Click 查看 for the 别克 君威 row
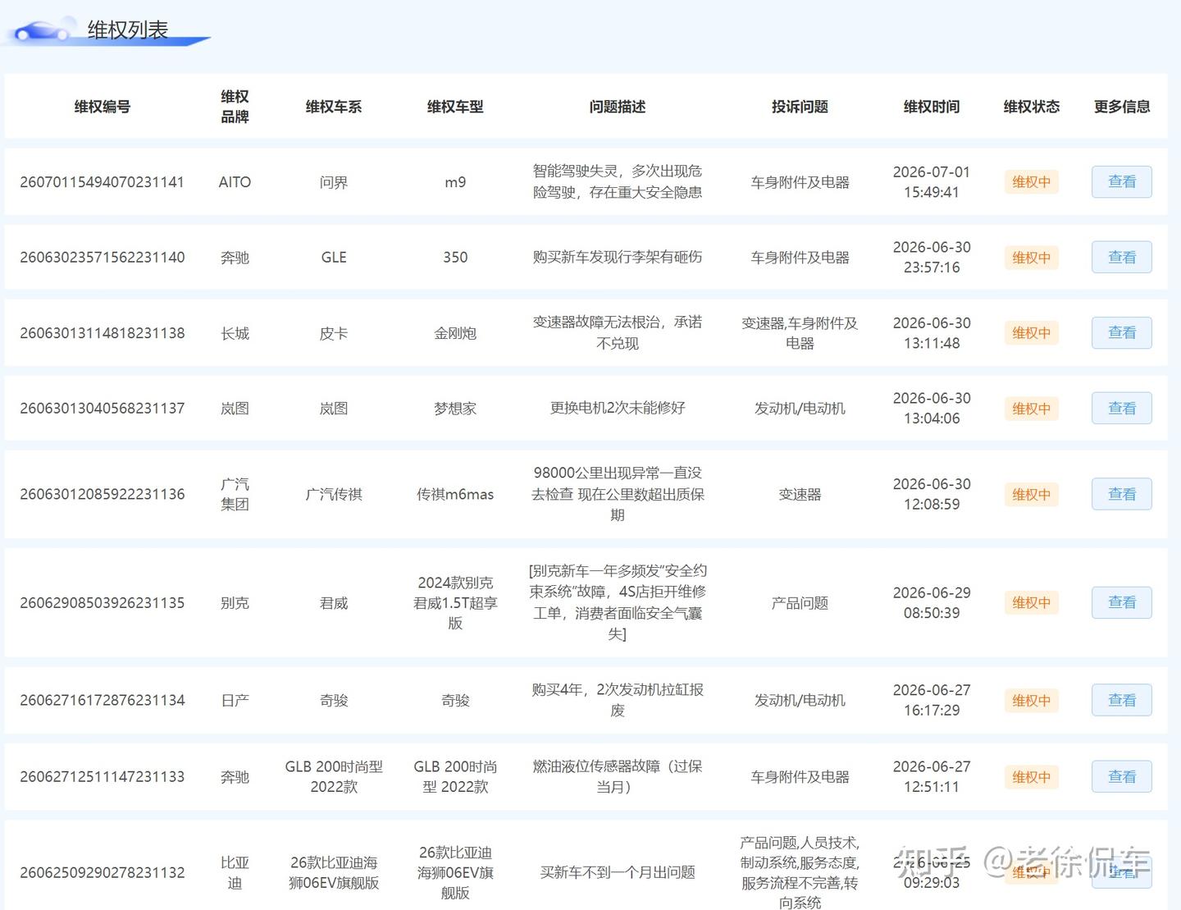Viewport: 1181px width, 910px height. coord(1121,602)
